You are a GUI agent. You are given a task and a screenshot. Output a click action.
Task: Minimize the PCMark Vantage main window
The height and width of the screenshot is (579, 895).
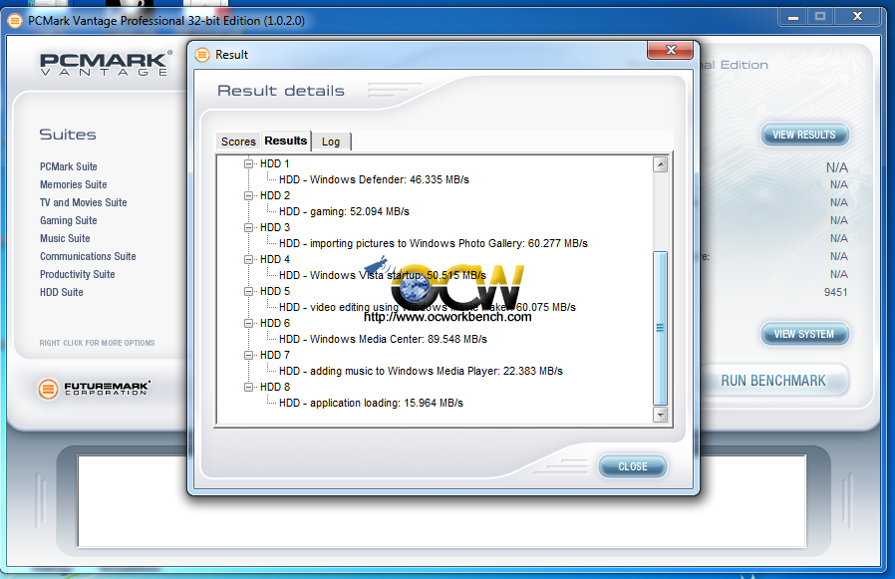click(793, 17)
